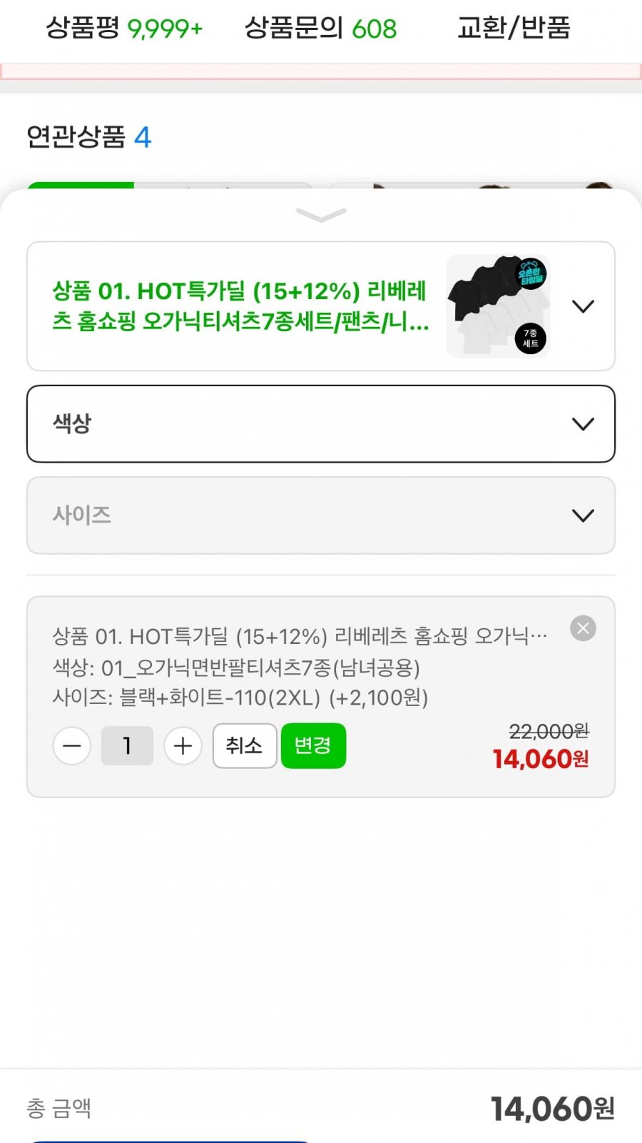Image resolution: width=642 pixels, height=1143 pixels.
Task: Go to the 상품문의 608 tab
Action: pos(320,29)
